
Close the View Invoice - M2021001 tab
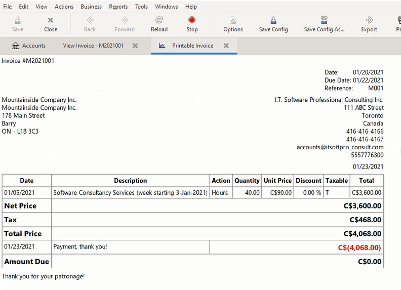tap(135, 46)
